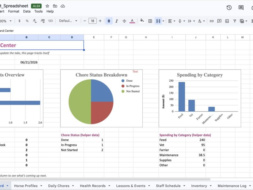Toggle merge cells button
Screen dimensions: 253x190
point(158,21)
